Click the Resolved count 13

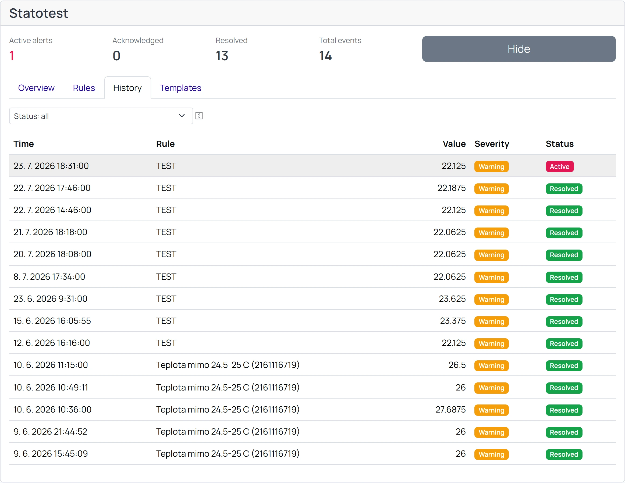pos(222,55)
